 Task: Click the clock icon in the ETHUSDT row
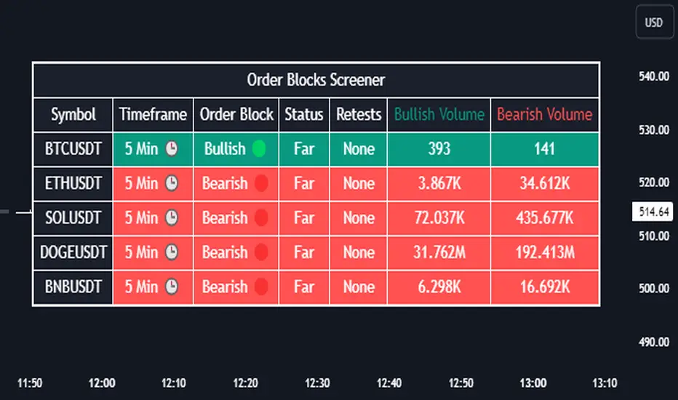pos(172,183)
